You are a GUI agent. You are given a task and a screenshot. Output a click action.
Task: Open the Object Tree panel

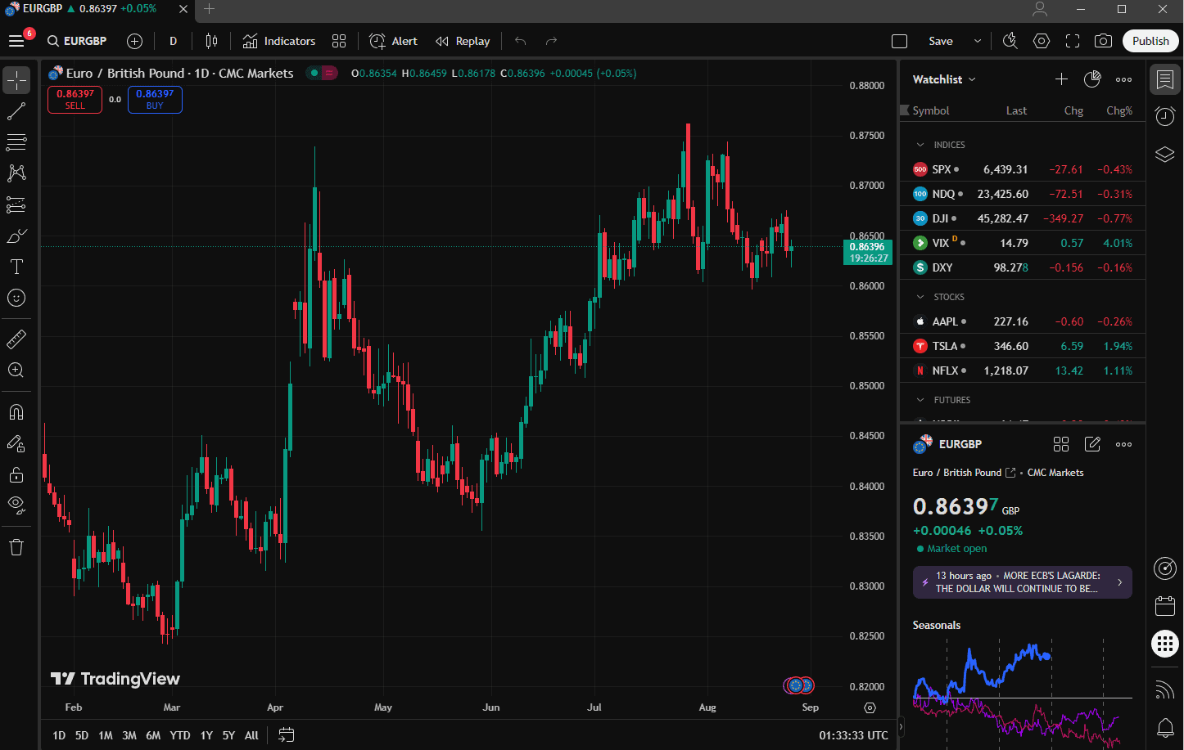click(x=1164, y=154)
